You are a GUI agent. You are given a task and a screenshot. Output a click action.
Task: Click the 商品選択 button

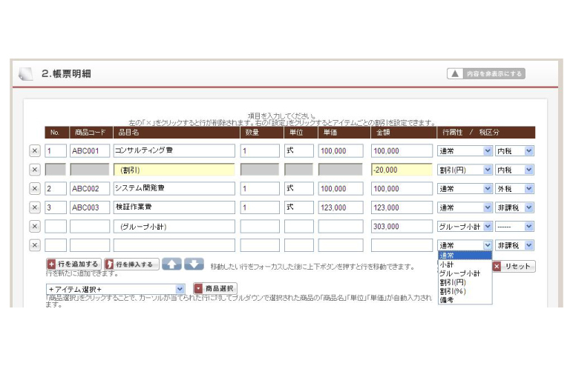pyautogui.click(x=215, y=289)
